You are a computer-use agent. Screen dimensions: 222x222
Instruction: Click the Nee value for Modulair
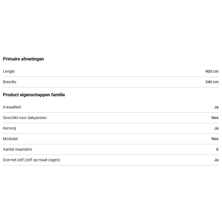[215, 139]
